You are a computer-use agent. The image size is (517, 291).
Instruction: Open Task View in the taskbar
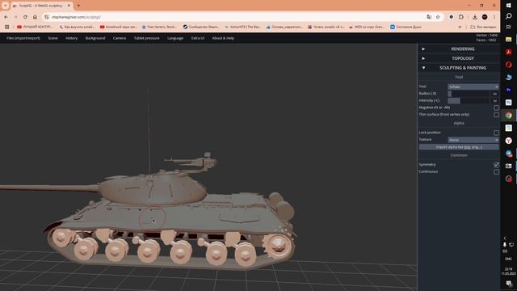[508, 27]
